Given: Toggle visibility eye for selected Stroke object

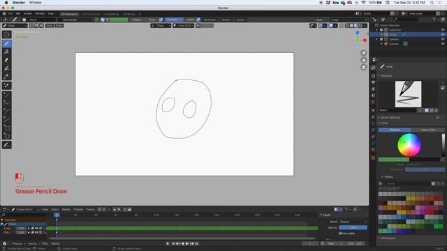Looking at the screenshot, I should [x=443, y=34].
